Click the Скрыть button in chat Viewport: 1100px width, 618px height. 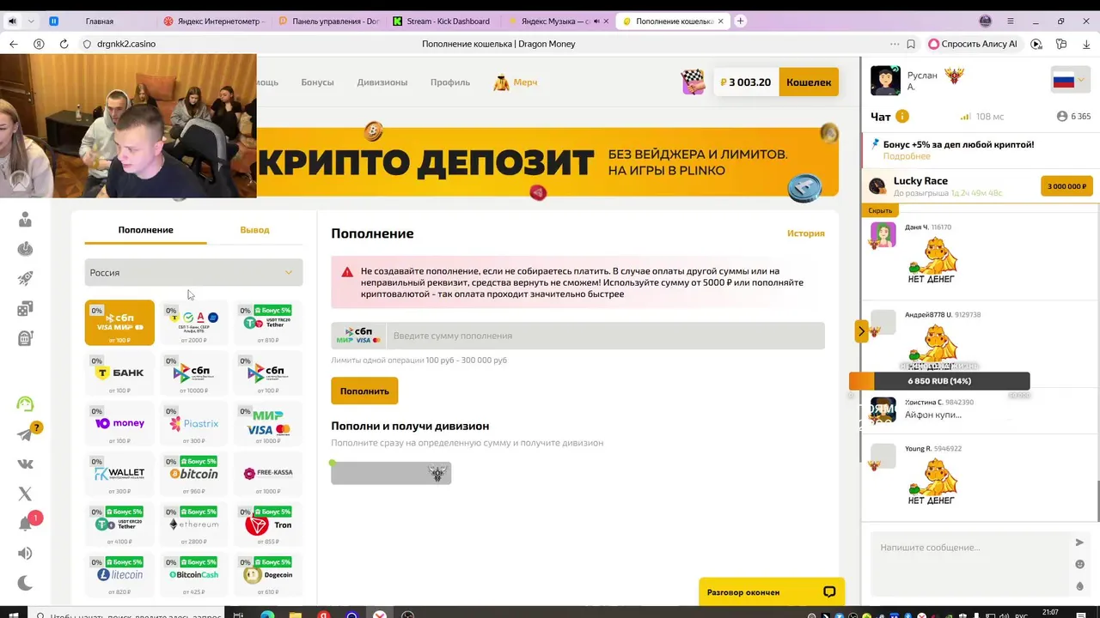880,210
